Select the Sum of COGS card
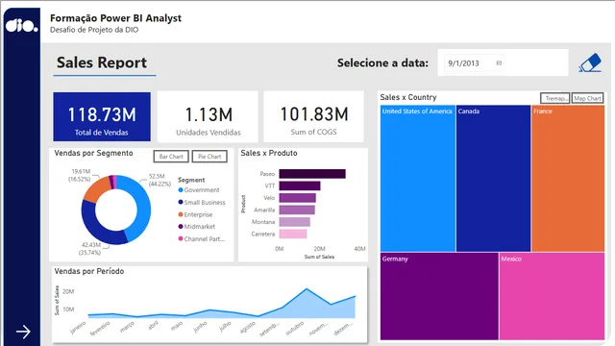The height and width of the screenshot is (346, 615). click(x=314, y=116)
